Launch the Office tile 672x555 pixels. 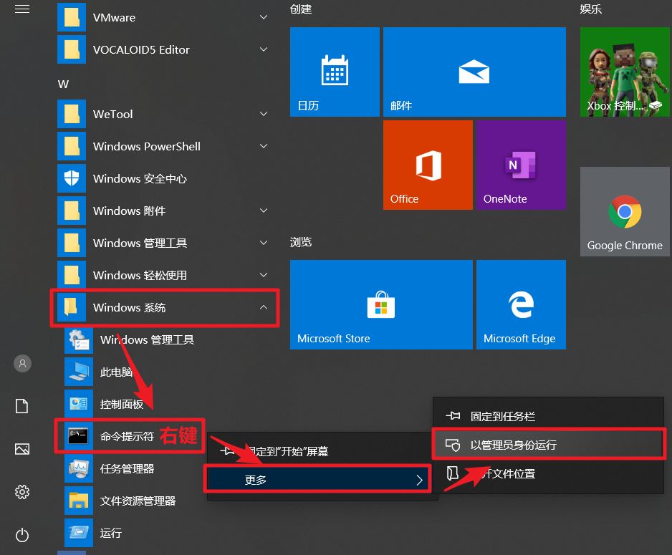[428, 165]
